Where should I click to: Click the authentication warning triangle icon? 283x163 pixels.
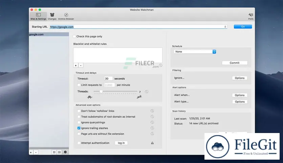point(152,143)
